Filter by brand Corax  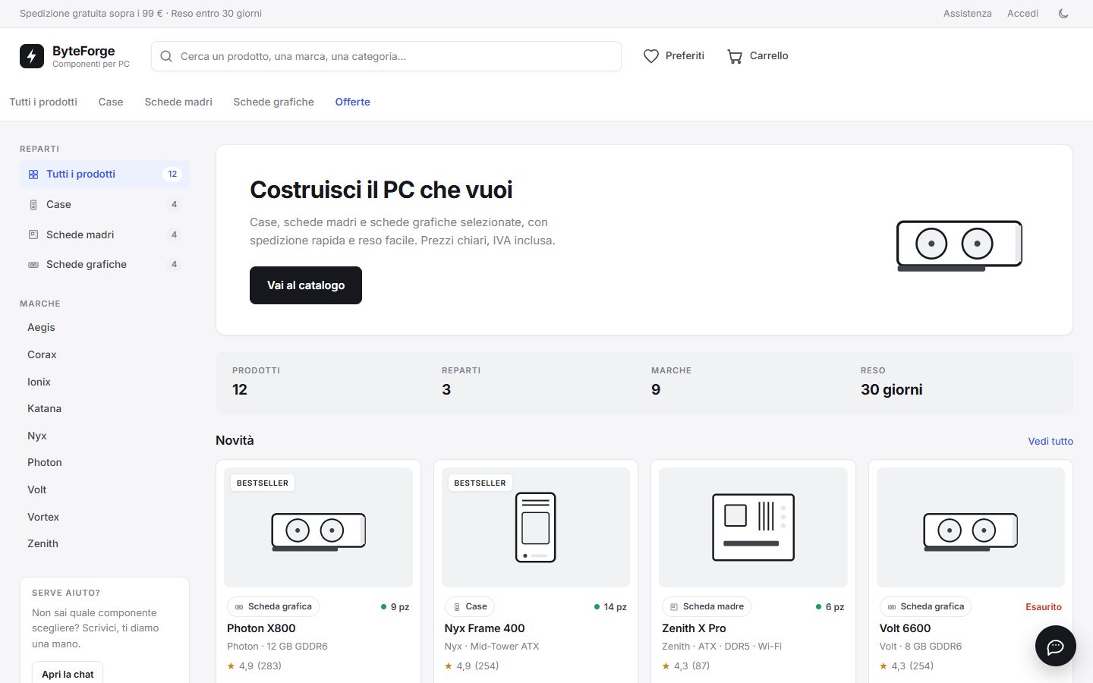(42, 355)
